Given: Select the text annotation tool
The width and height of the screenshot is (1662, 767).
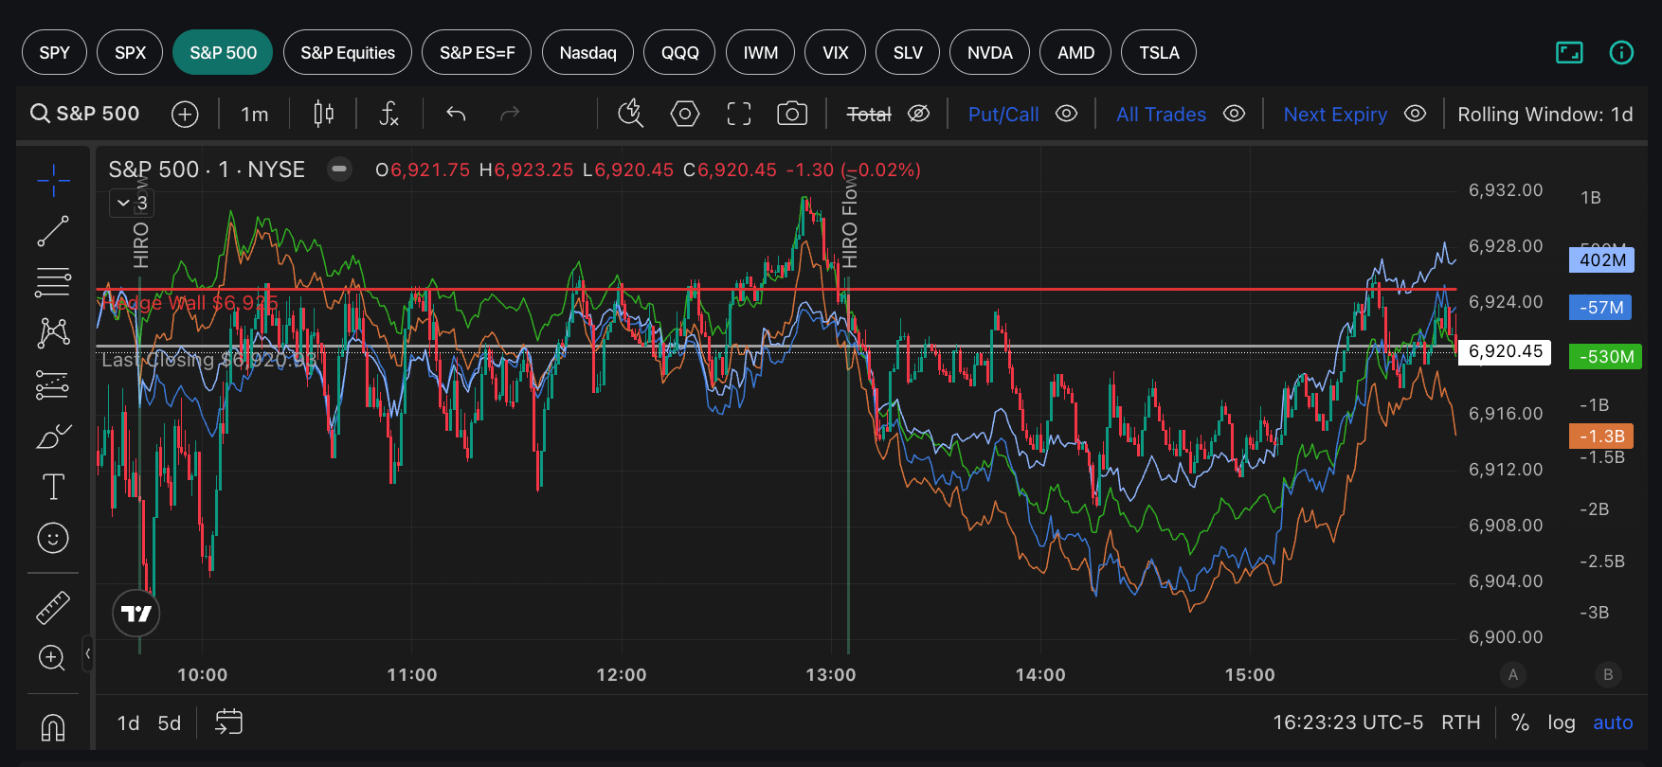Looking at the screenshot, I should (x=53, y=487).
